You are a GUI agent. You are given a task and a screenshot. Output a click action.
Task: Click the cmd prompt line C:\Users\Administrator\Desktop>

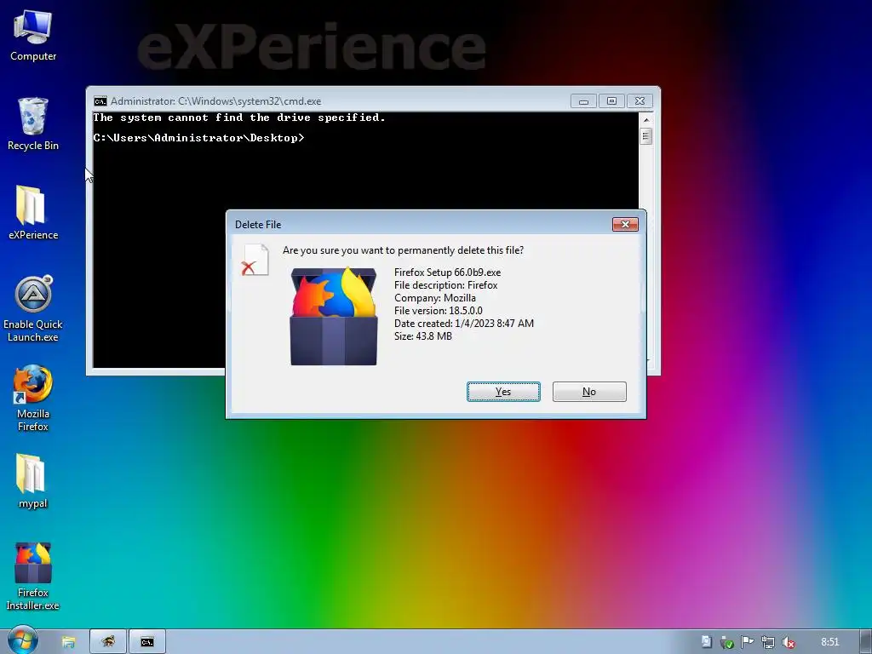tap(198, 138)
